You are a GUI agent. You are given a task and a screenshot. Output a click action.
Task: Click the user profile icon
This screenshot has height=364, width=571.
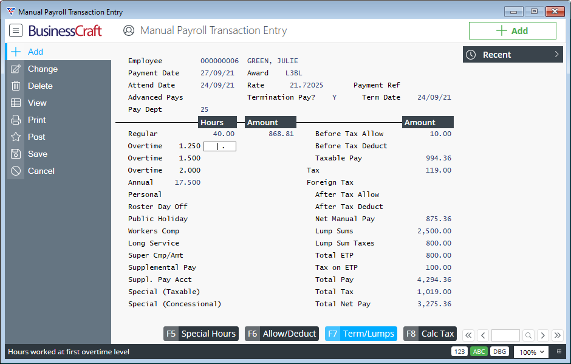(129, 30)
